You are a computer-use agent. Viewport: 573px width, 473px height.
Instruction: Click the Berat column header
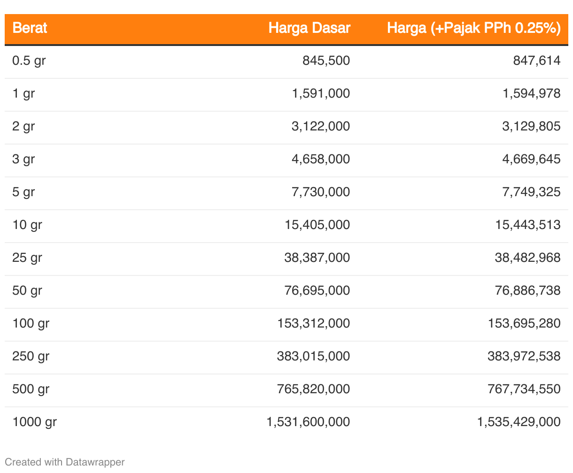(30, 28)
